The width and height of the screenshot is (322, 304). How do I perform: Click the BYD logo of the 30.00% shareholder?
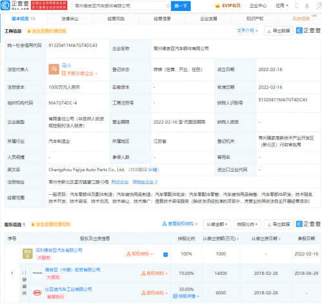pyautogui.click(x=37, y=293)
